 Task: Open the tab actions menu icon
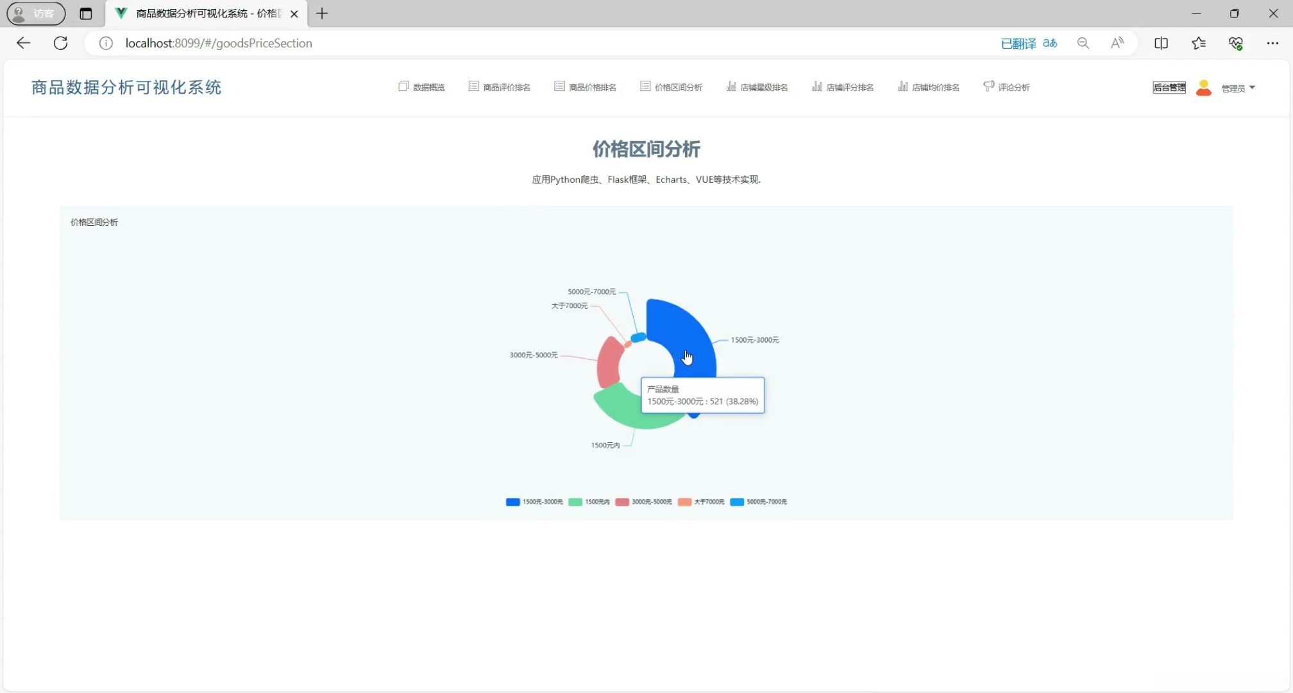86,13
